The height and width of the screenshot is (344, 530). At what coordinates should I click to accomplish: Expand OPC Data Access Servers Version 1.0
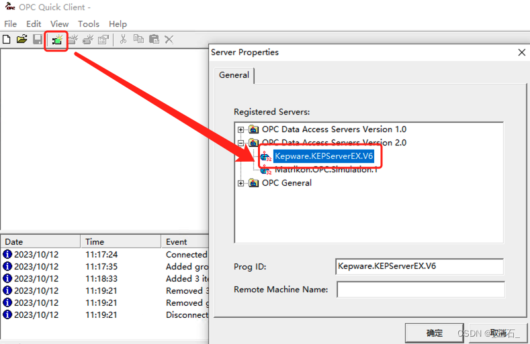click(240, 129)
